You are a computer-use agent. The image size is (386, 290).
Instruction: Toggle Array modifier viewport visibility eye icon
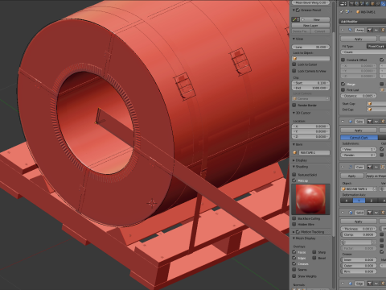376,30
